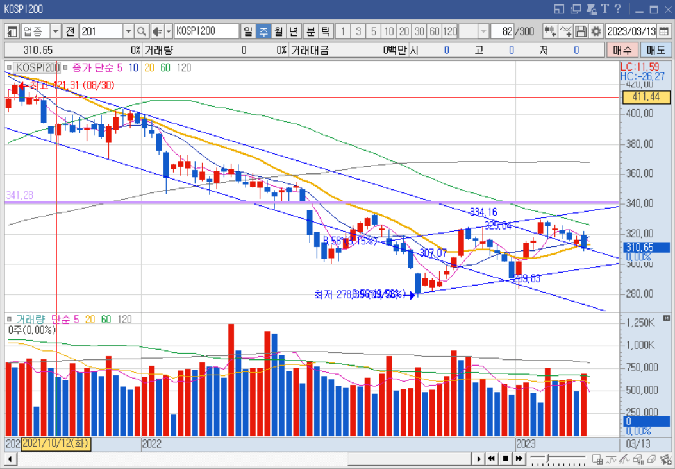Click the bar count field showing 82
This screenshot has width=675, height=469.
point(502,31)
